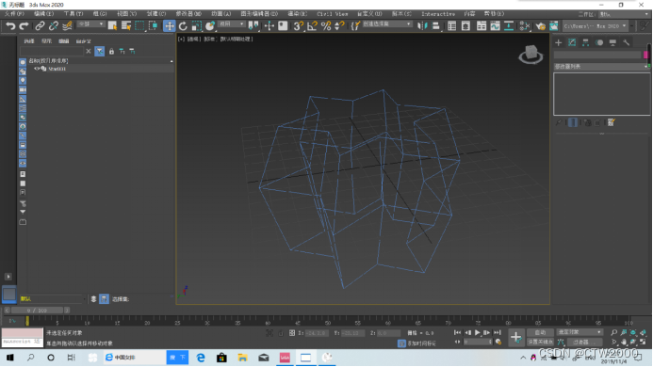Viewport: 653px width, 367px height.
Task: Open the Scene Explorer toggle icon
Action: click(x=452, y=26)
